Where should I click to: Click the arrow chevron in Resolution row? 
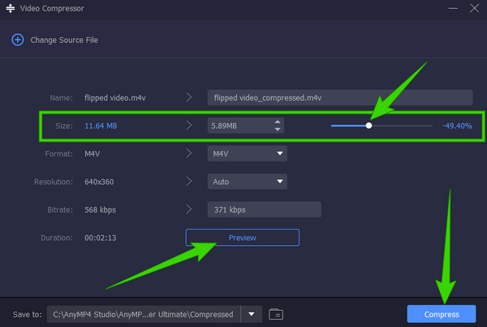[x=189, y=182]
